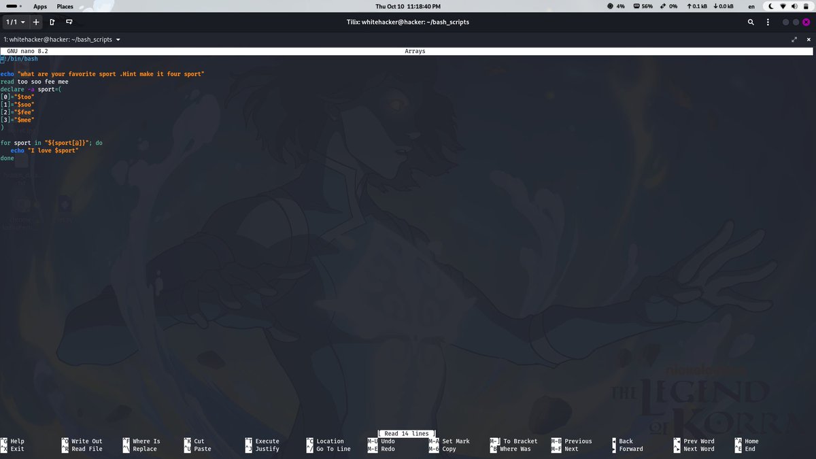Open the clock showing Thu Oct 10
Viewport: 816px width, 459px height.
coord(408,6)
